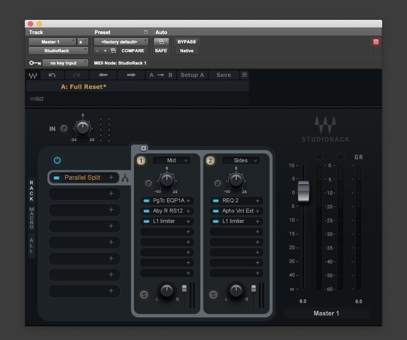
Task: Click Sides chain pan knob
Action: [x=236, y=291]
